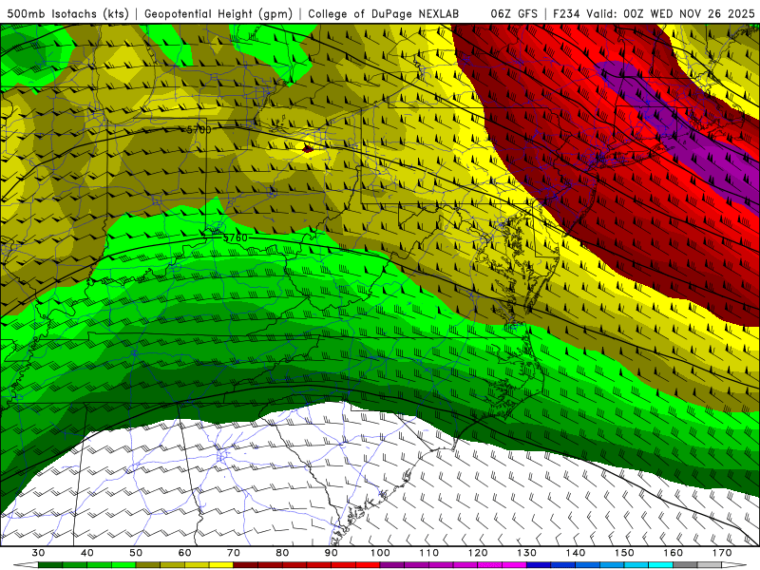
Task: Click the 5760 height contour label
Action: (x=236, y=238)
